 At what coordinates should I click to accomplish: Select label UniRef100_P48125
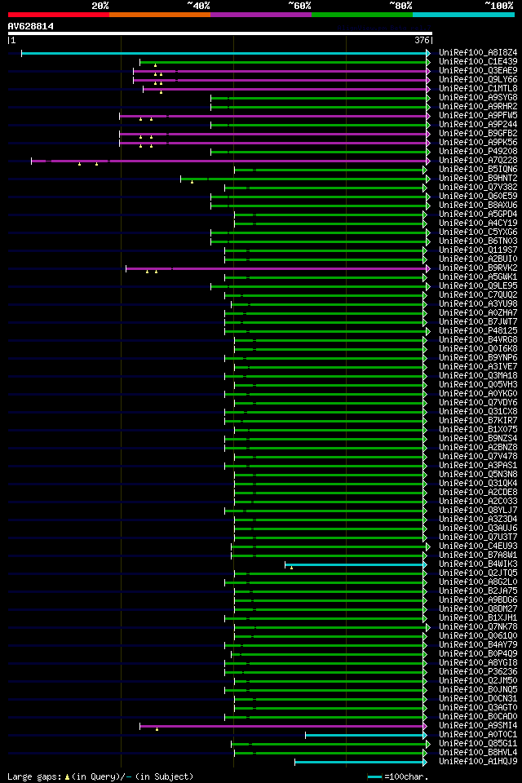(478, 330)
